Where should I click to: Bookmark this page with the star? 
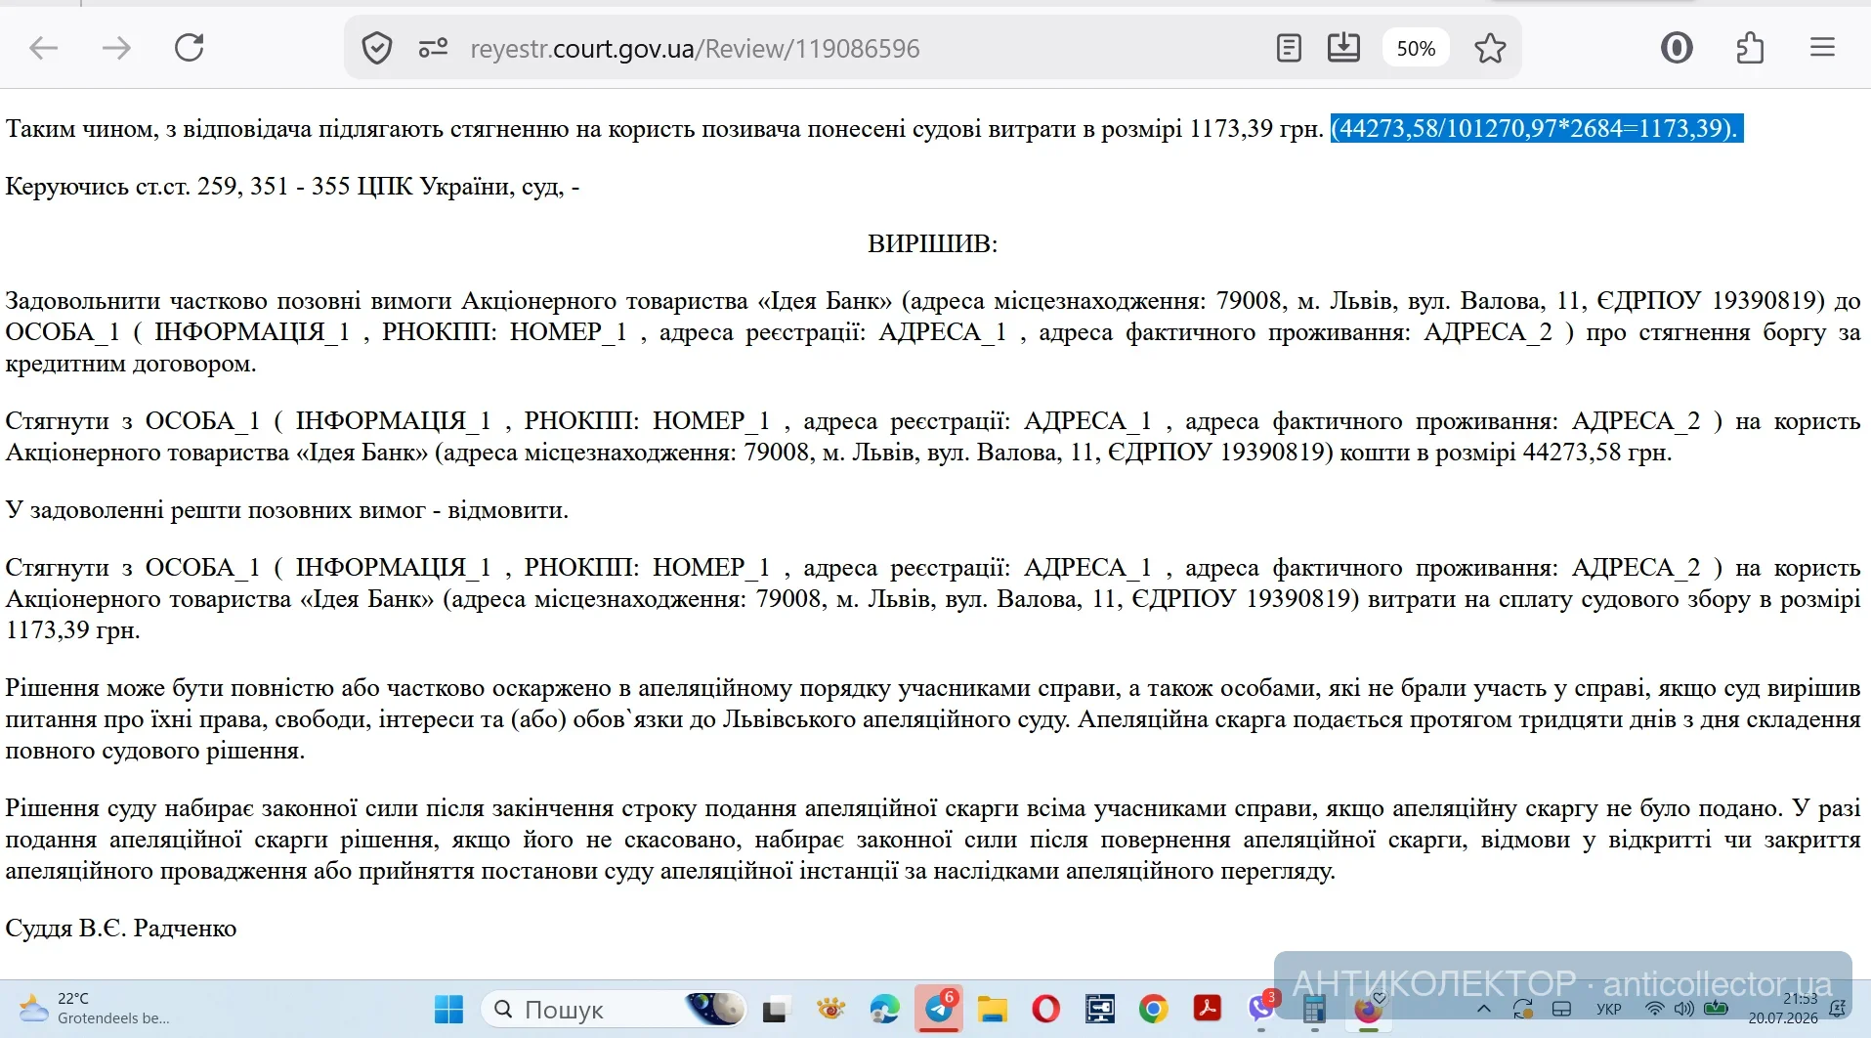pyautogui.click(x=1490, y=48)
